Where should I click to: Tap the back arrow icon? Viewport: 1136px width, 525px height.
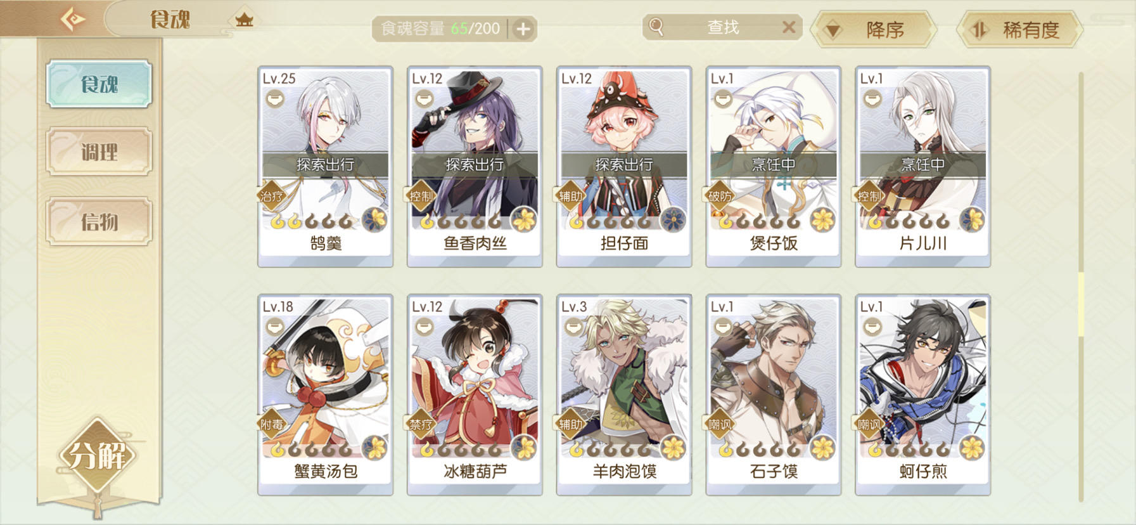coord(72,19)
